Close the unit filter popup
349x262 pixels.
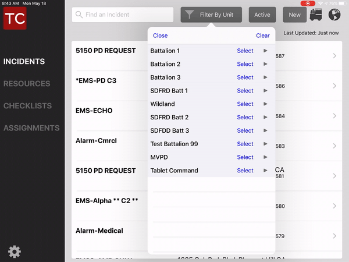pos(160,36)
